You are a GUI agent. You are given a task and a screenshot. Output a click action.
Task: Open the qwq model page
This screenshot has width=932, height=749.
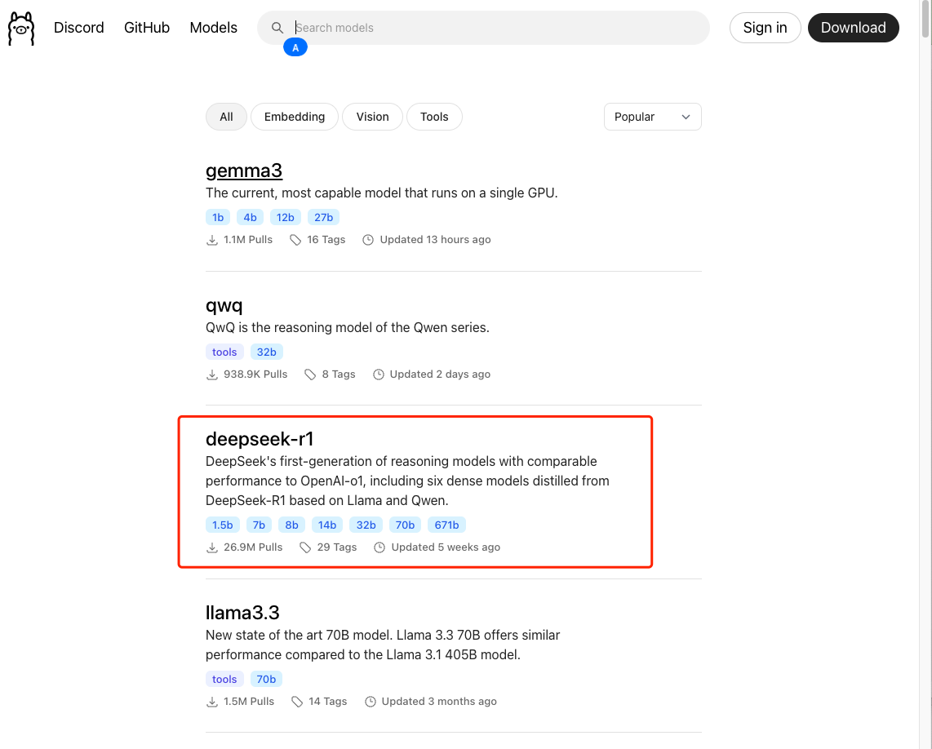pos(224,305)
